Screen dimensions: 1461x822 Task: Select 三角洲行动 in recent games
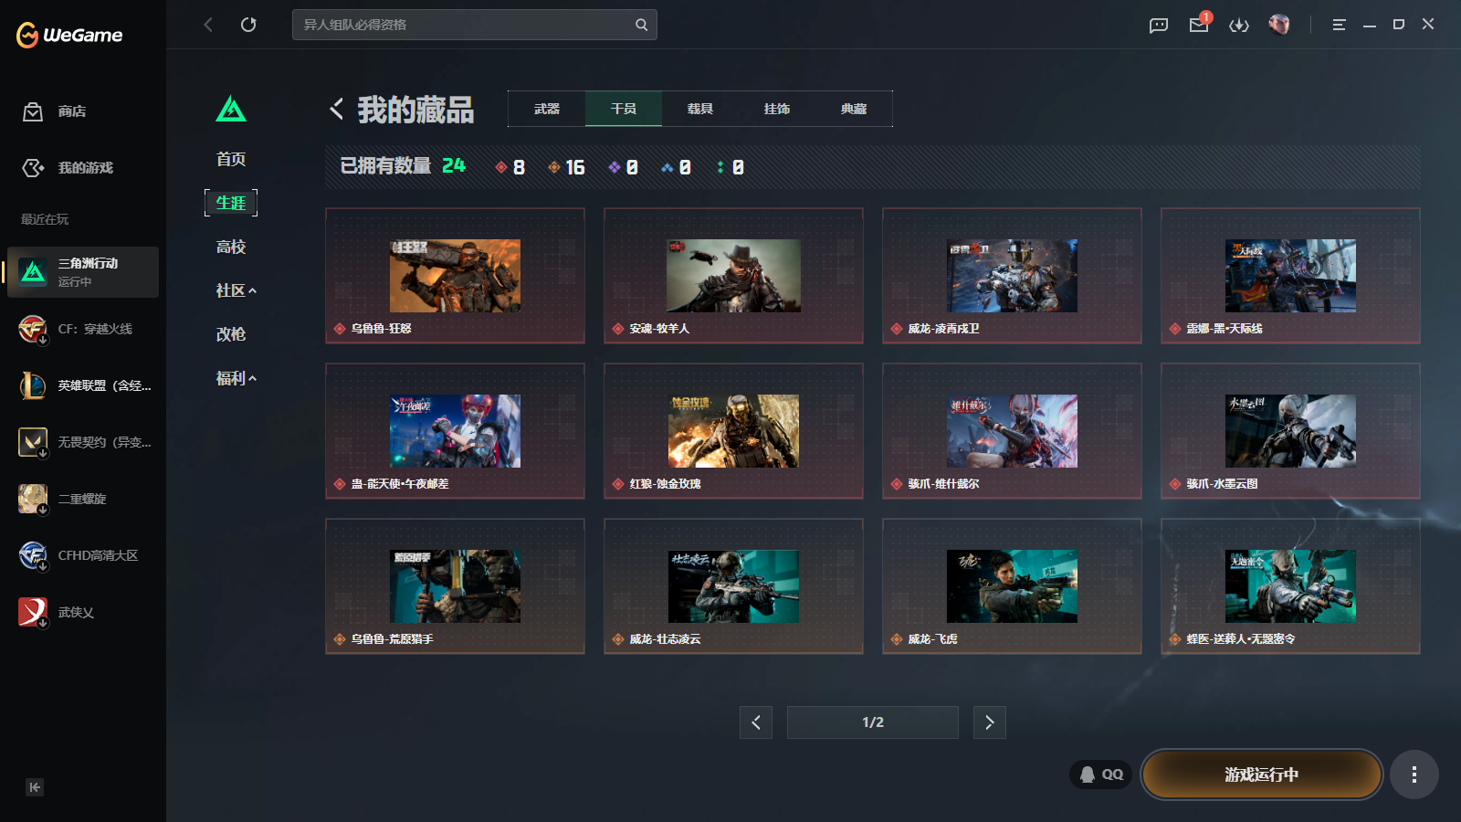click(83, 272)
